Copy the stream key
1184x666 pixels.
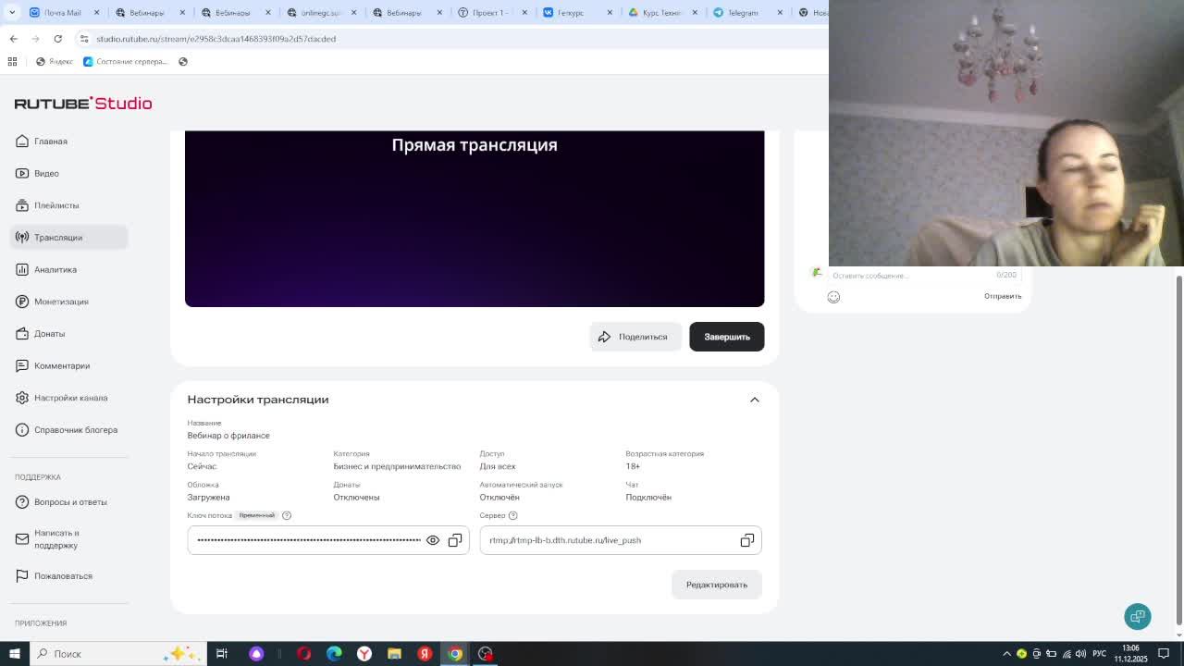[x=455, y=540]
